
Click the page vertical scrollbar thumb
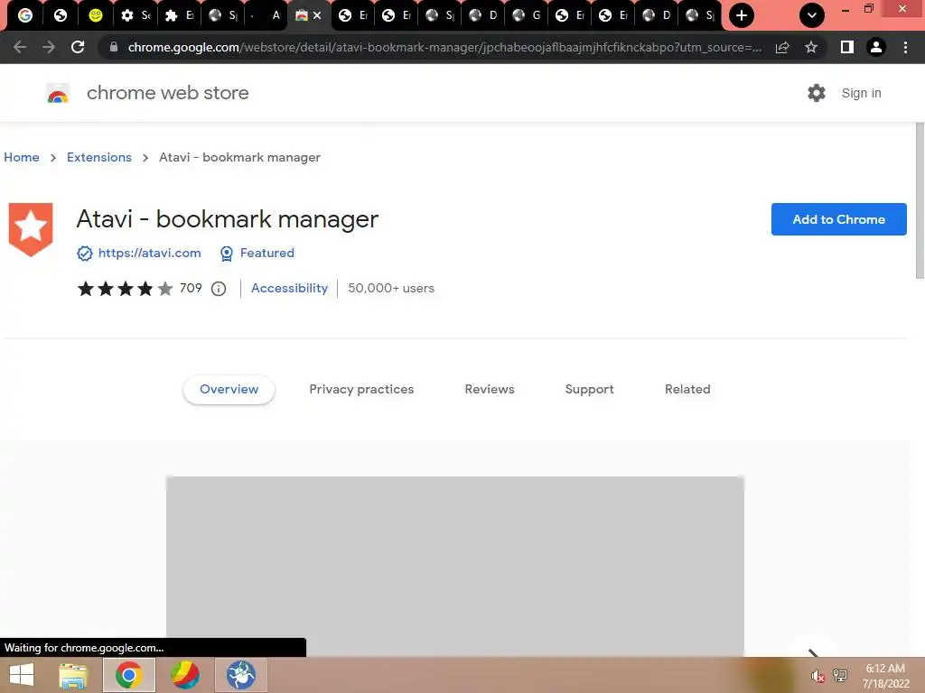920,200
